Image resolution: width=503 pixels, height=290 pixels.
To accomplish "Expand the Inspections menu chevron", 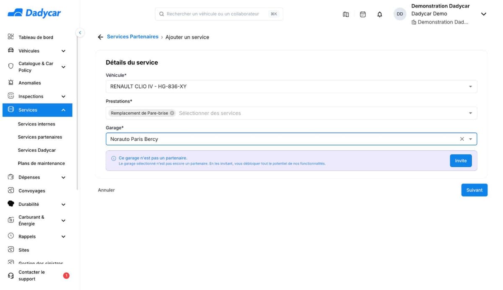I will coord(63,96).
